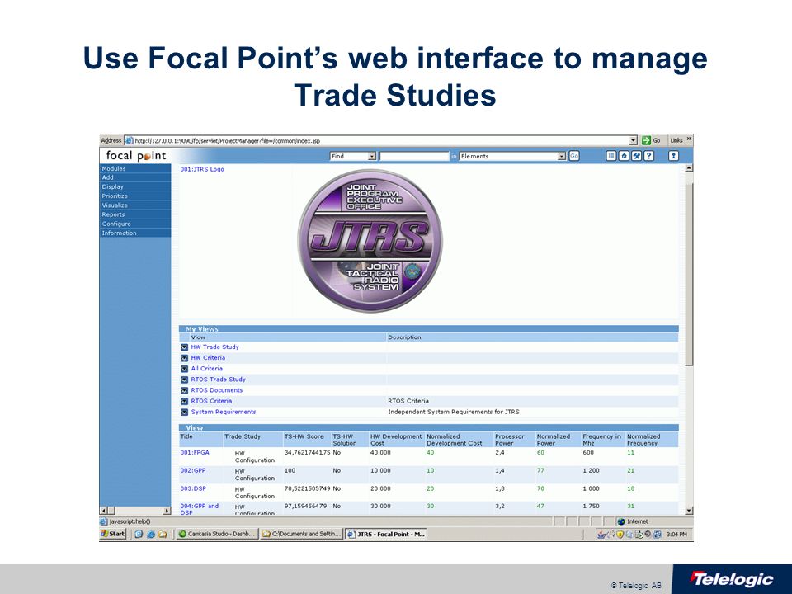Open the All Criteria link
Screen dimensions: 792x594
click(206, 369)
